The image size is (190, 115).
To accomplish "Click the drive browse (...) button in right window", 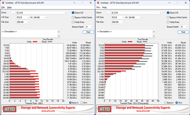I will click(x=108, y=13).
